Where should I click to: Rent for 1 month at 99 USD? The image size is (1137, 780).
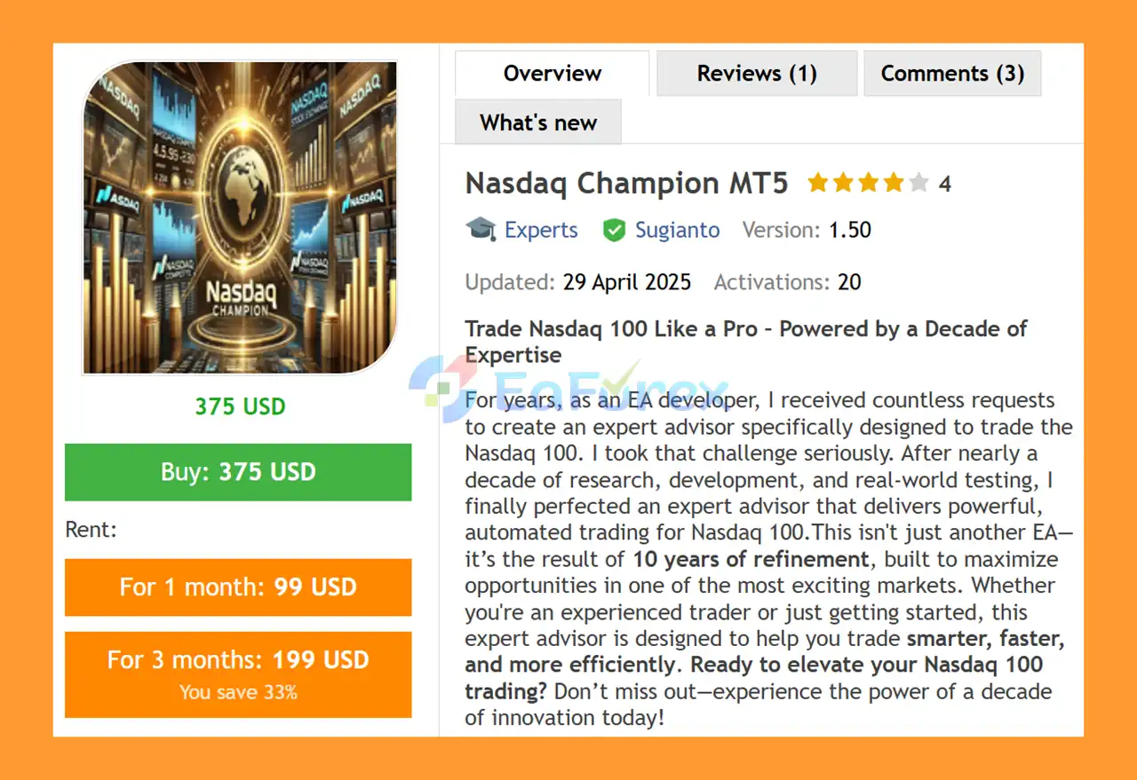pyautogui.click(x=238, y=587)
